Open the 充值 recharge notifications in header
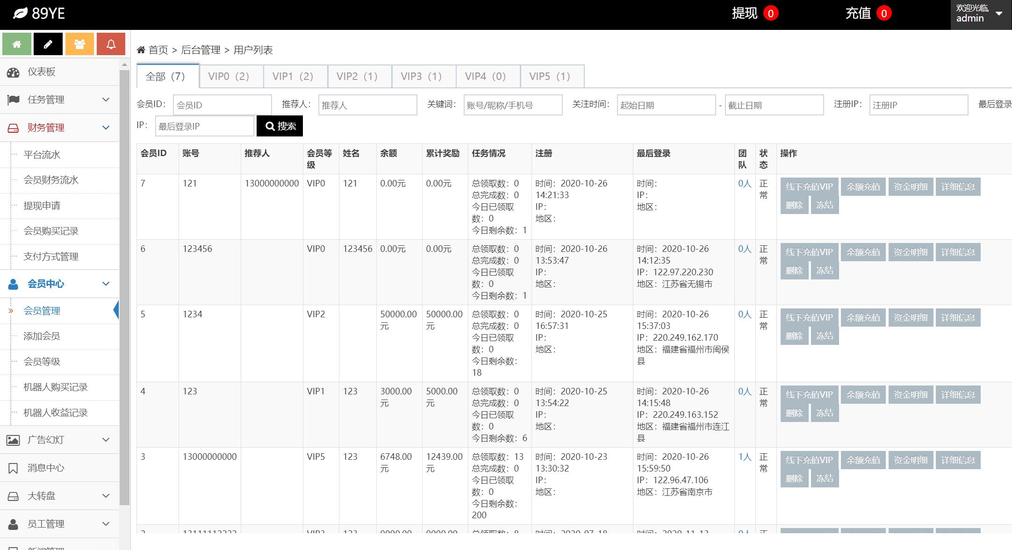 point(868,14)
